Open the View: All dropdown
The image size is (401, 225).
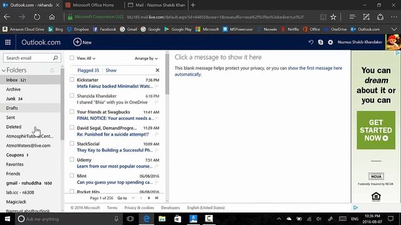pyautogui.click(x=86, y=58)
